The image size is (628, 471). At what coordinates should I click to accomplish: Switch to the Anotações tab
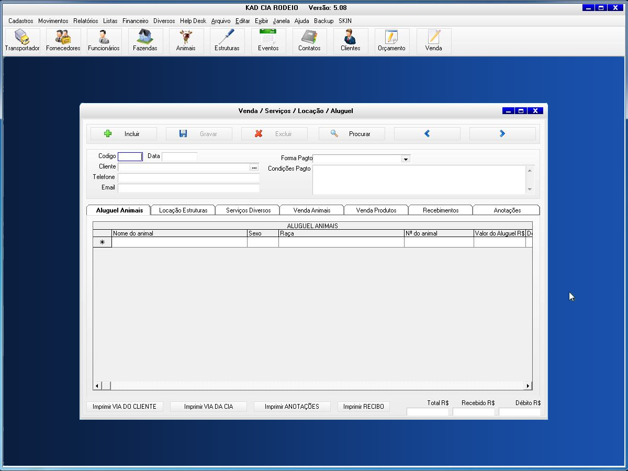point(507,210)
